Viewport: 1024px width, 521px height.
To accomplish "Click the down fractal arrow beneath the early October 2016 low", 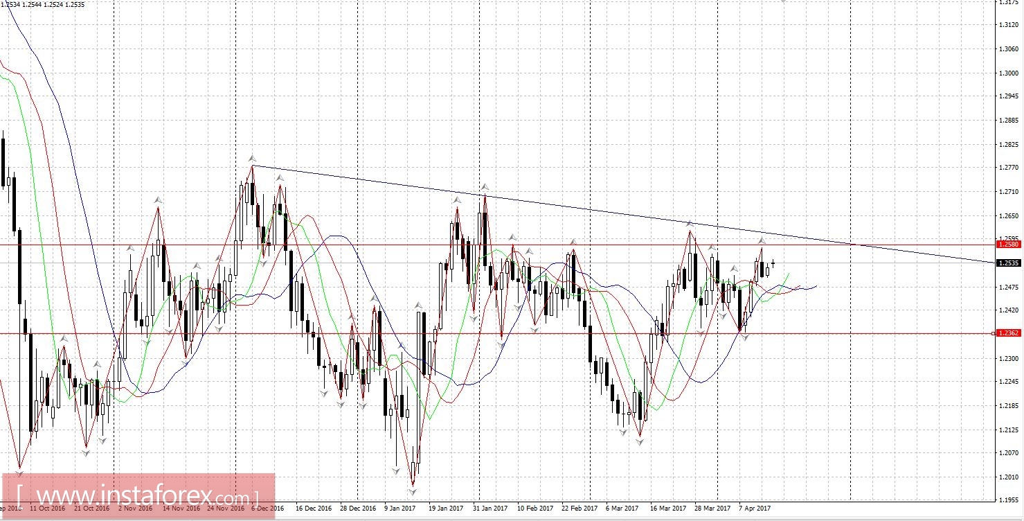I will [20, 473].
